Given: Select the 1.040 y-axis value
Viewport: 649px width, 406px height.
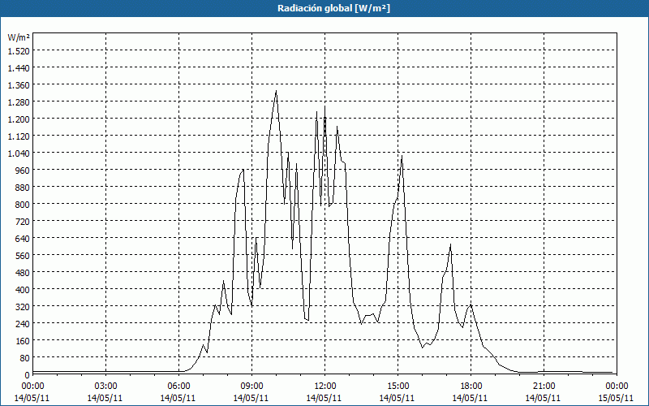Looking at the screenshot, I should pyautogui.click(x=19, y=153).
